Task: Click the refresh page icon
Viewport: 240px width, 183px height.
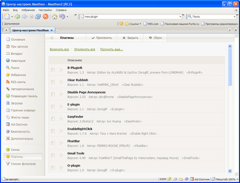Action: (38, 16)
